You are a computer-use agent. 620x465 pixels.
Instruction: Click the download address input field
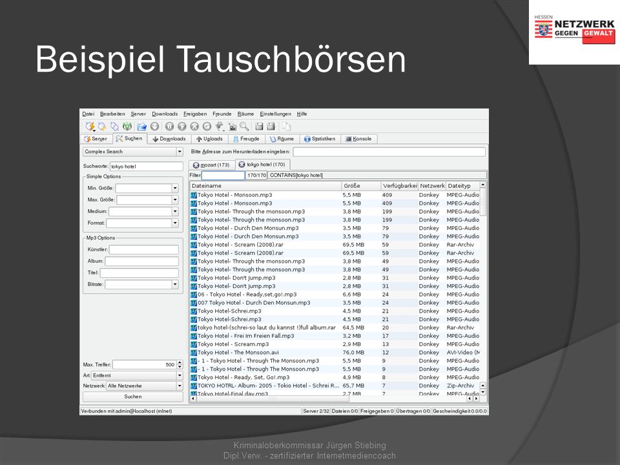(x=389, y=152)
